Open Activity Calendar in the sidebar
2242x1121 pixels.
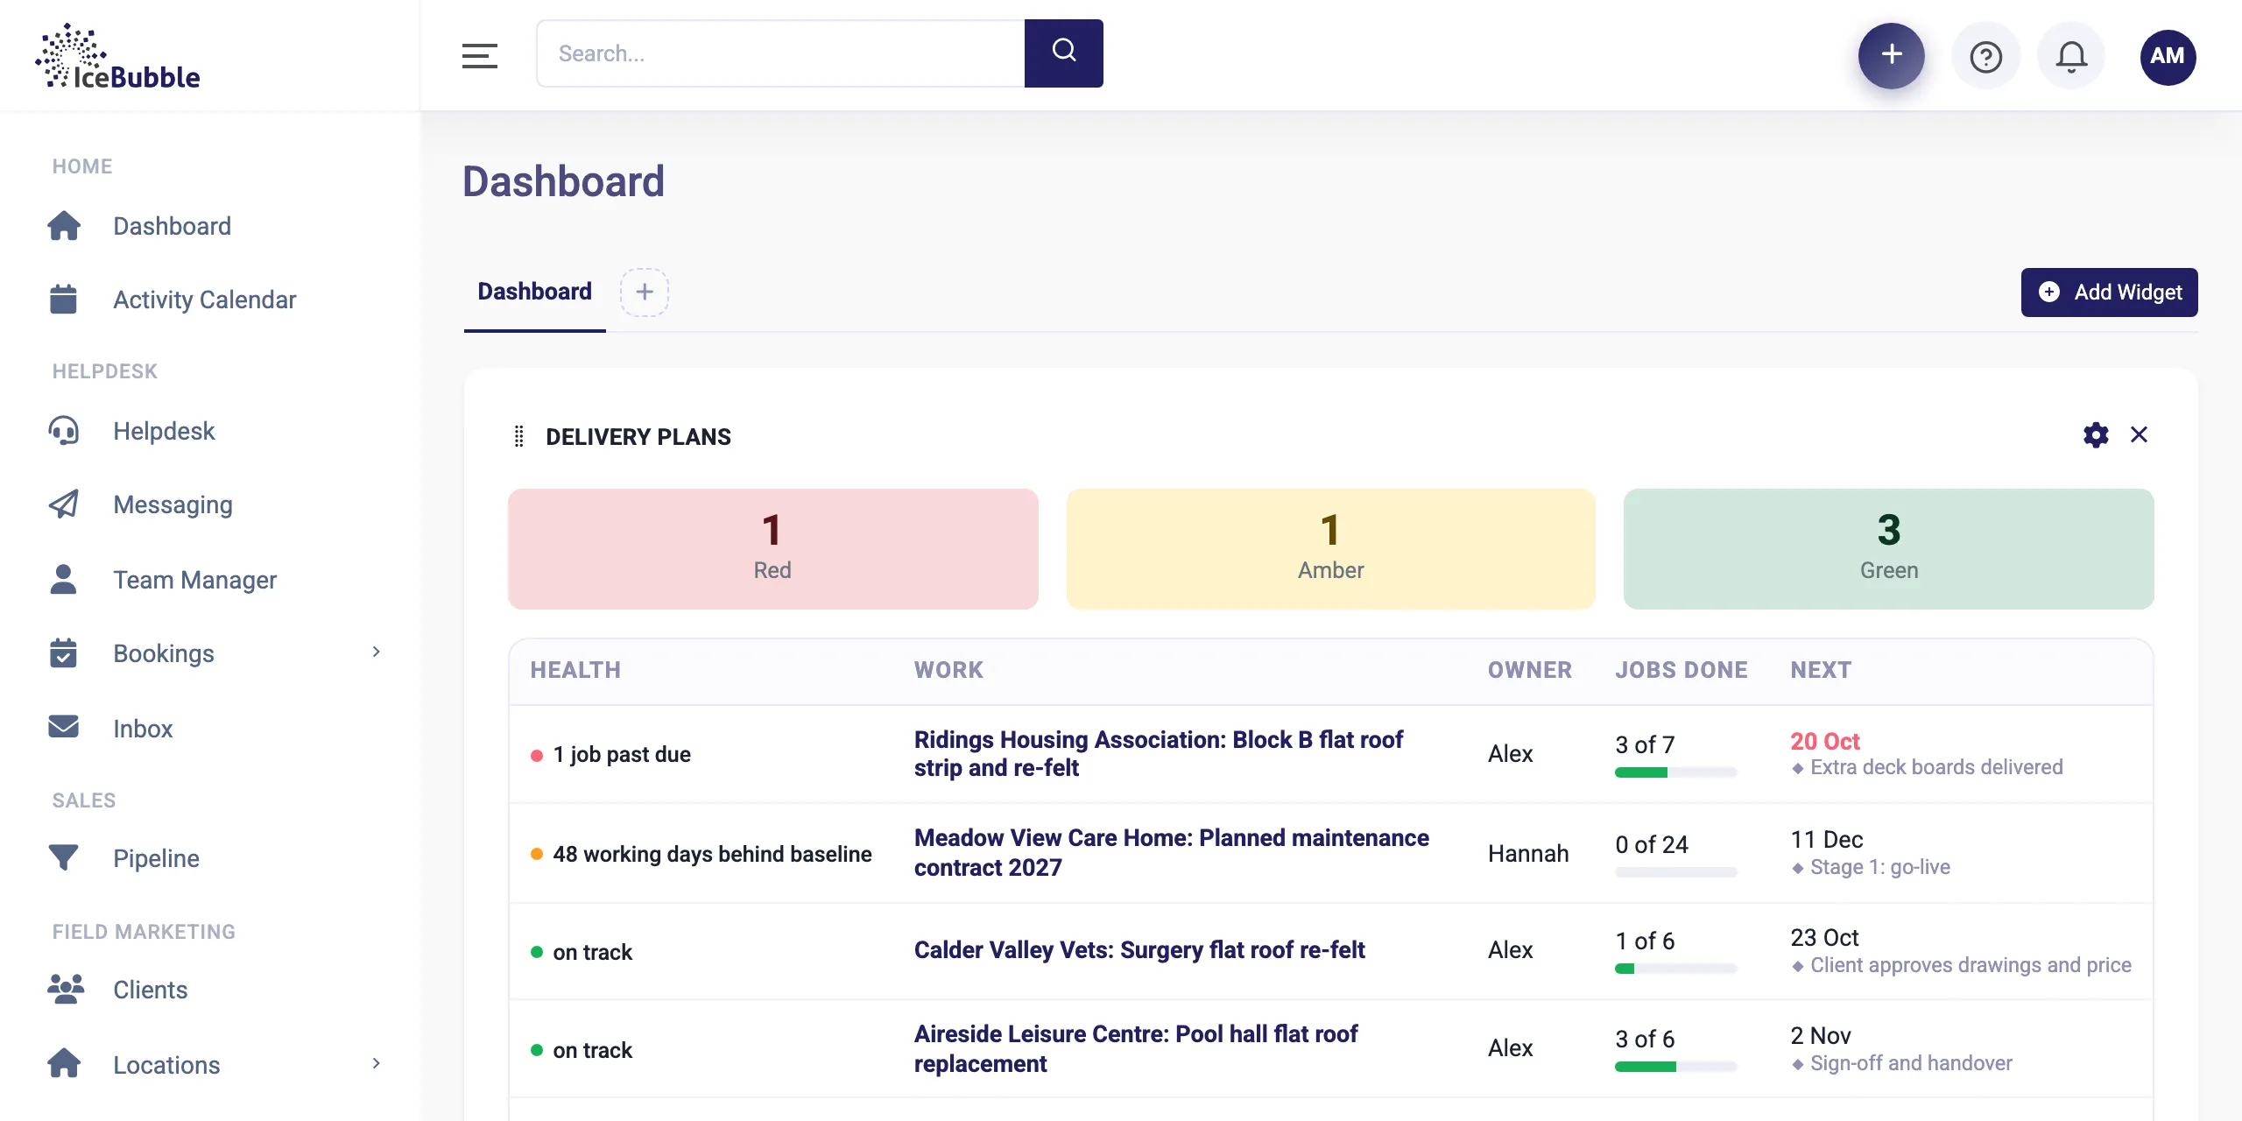pos(205,300)
